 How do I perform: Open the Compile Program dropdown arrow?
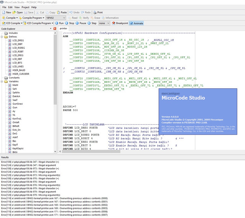tap(43, 18)
